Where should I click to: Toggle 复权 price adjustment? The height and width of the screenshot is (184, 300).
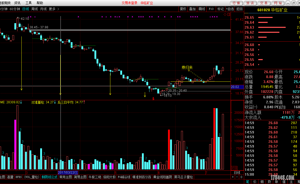point(183,9)
